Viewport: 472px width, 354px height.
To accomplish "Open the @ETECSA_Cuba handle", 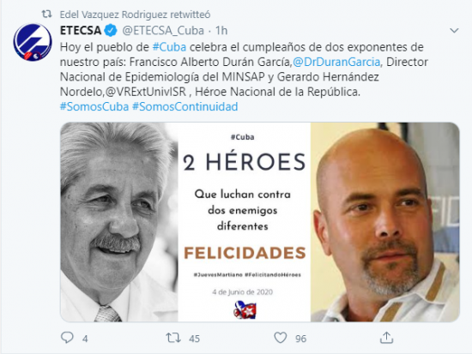I will (163, 30).
